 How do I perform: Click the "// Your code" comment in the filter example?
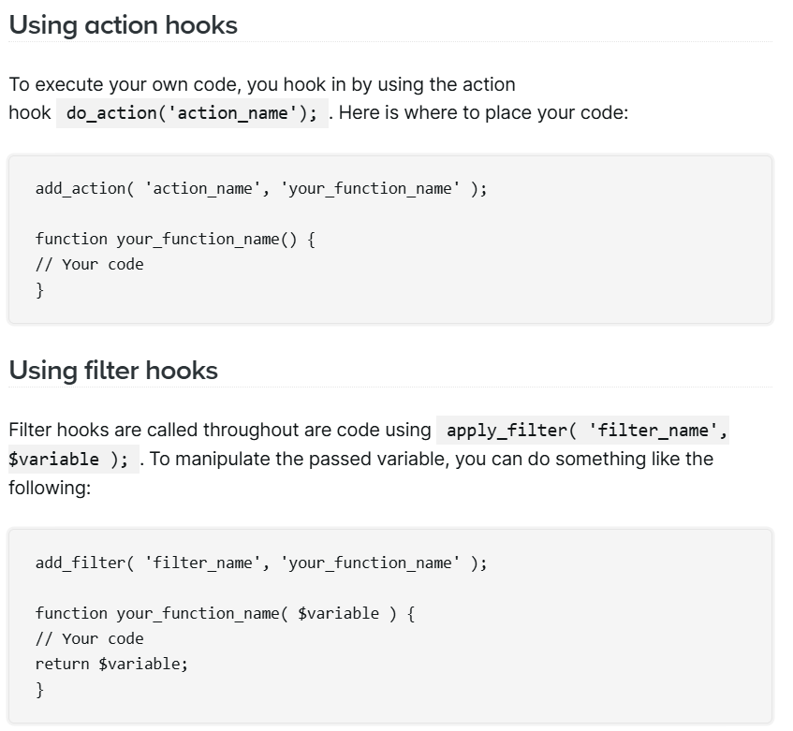pos(90,638)
